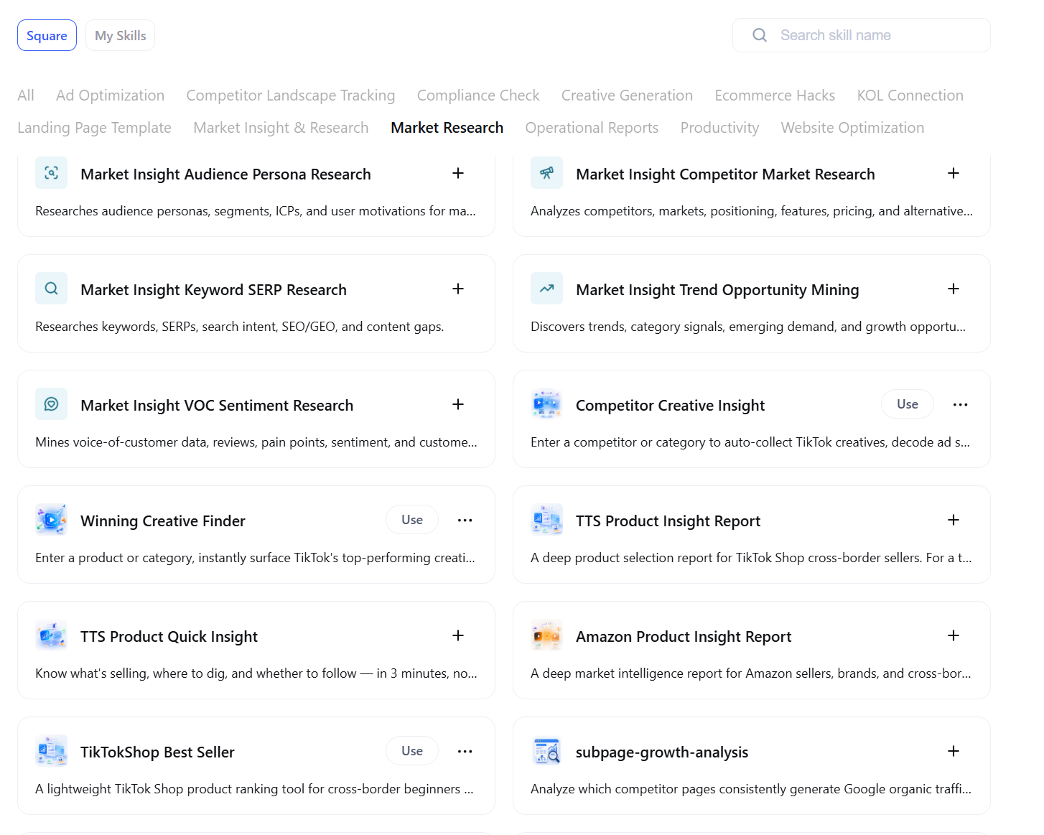The width and height of the screenshot is (1044, 835).
Task: Switch to the My Skills tab
Action: coord(120,35)
